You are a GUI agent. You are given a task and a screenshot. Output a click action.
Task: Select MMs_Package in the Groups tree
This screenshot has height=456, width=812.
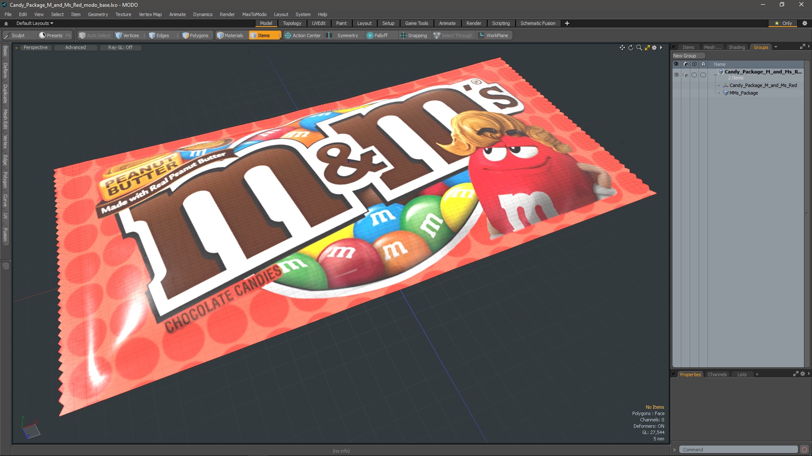pos(743,93)
